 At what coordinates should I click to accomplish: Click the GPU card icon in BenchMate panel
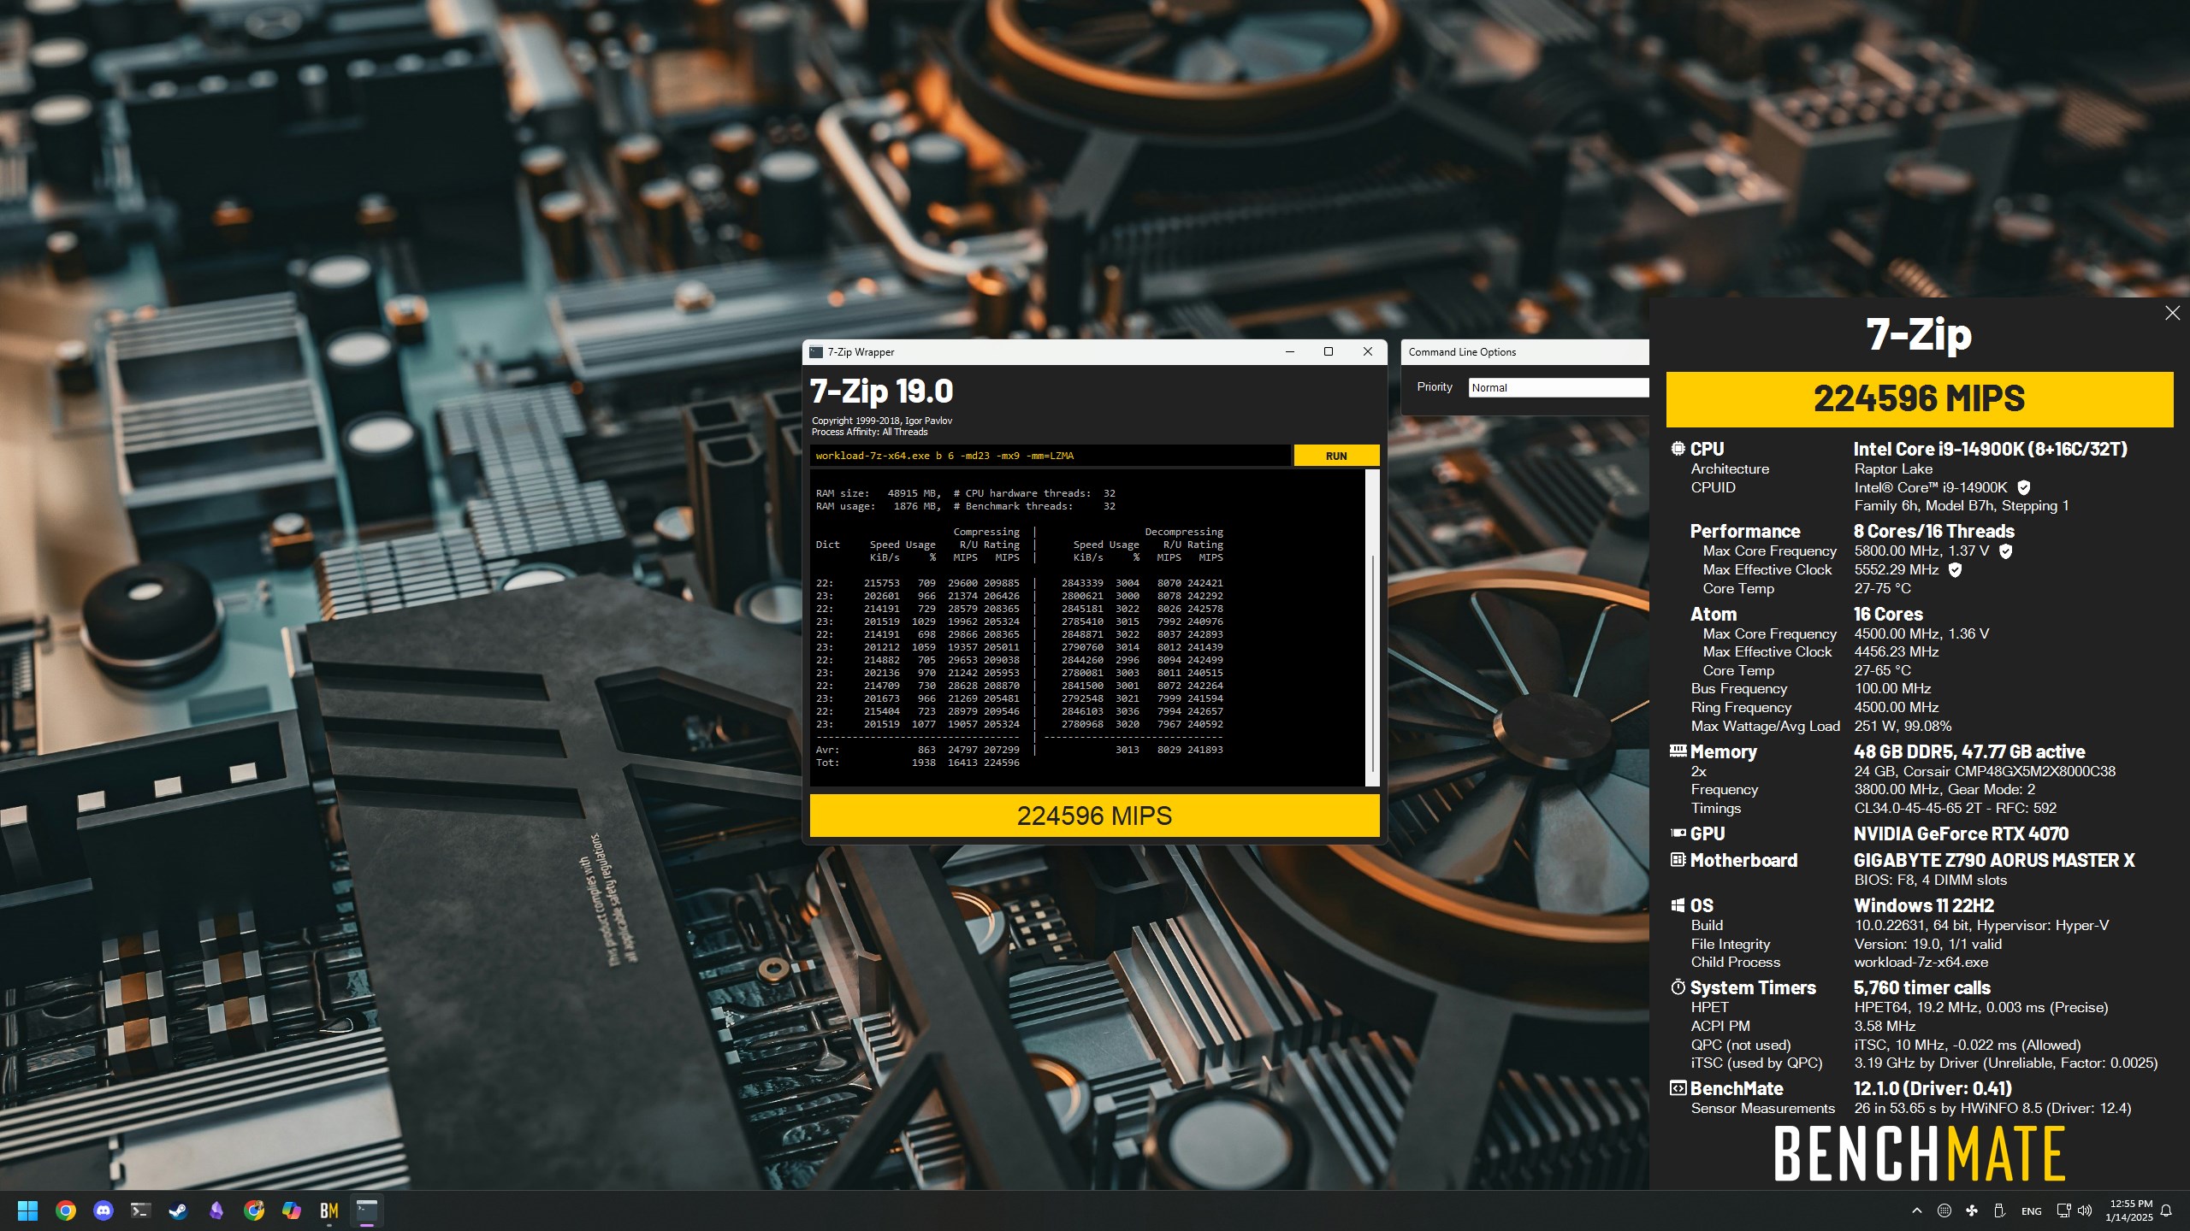(x=1678, y=833)
